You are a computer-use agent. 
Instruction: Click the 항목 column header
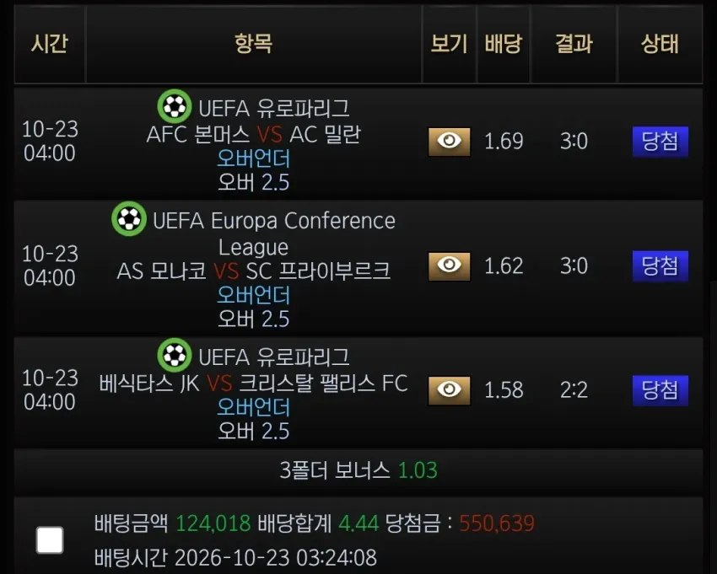tap(253, 44)
